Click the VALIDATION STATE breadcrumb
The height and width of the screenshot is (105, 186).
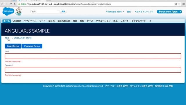(x=23, y=38)
